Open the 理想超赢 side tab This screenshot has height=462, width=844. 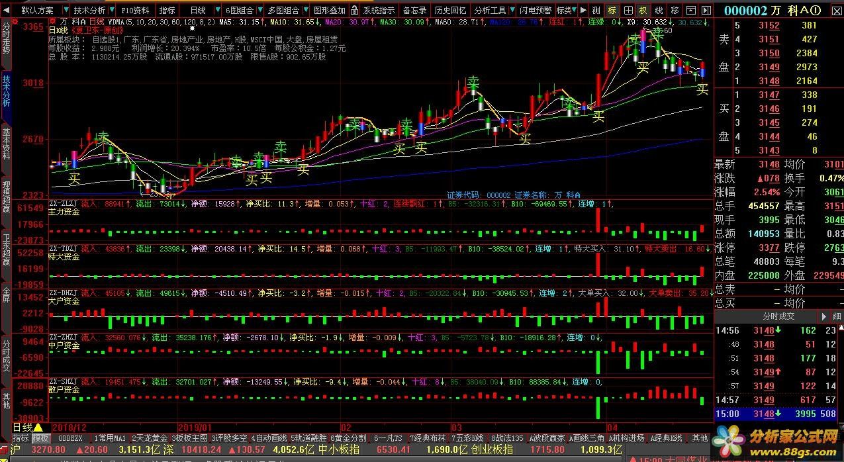6,197
